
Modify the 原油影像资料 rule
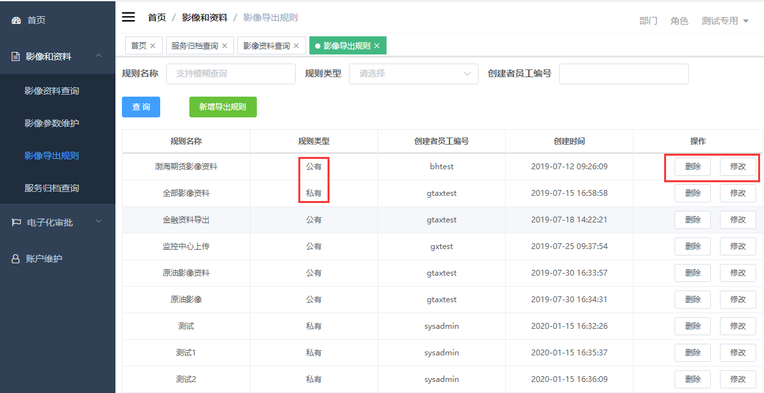click(x=737, y=273)
